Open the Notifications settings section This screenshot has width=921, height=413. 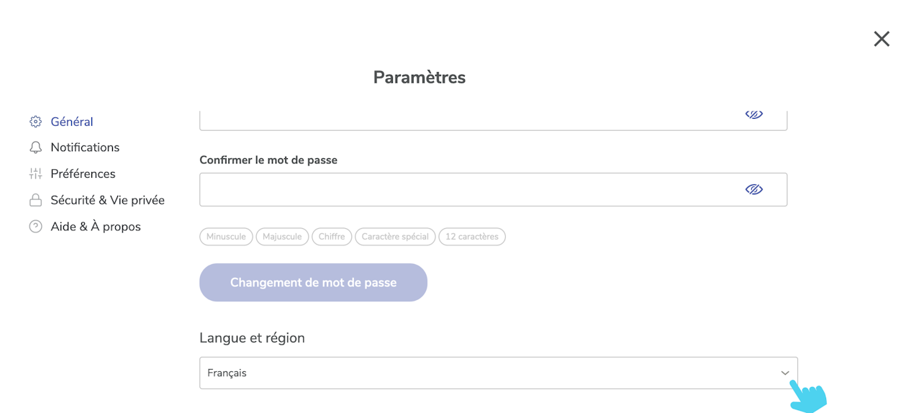click(85, 147)
